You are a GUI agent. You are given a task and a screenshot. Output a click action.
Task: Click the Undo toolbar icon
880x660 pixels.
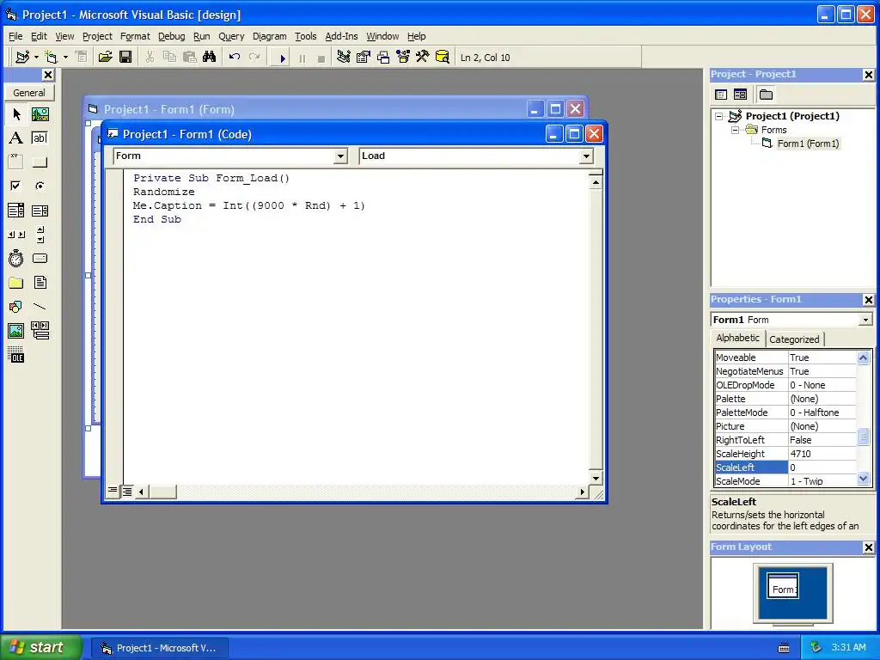(x=235, y=58)
